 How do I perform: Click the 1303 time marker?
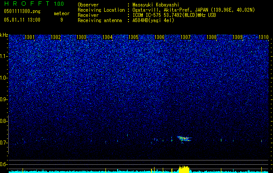coord(82,37)
